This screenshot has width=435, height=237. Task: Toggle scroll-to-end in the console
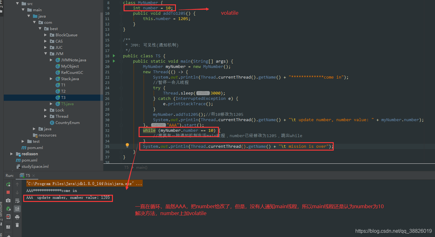(17, 209)
